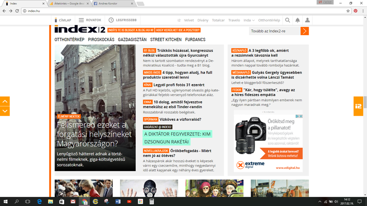Screen dimensions: 367x206
Task: Open the Kim Dzsongun rakétái article
Action: coord(178,138)
